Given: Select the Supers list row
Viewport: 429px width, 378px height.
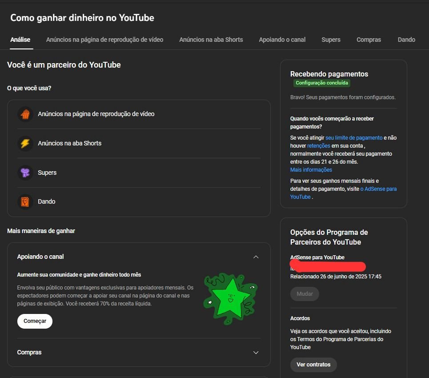Looking at the screenshot, I should tap(139, 173).
